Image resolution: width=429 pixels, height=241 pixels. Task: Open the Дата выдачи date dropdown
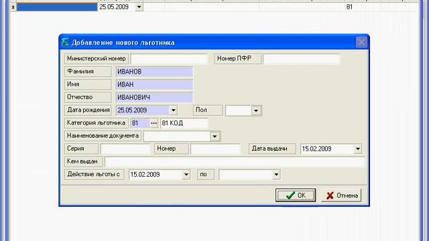pyautogui.click(x=357, y=149)
